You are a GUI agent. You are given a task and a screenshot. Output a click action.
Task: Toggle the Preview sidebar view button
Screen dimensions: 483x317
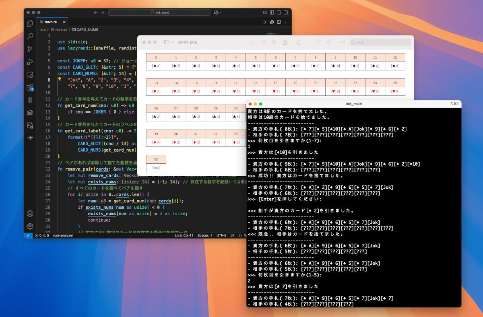coord(167,42)
